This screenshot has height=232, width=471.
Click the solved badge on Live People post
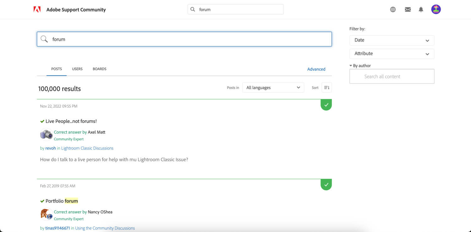point(326,105)
